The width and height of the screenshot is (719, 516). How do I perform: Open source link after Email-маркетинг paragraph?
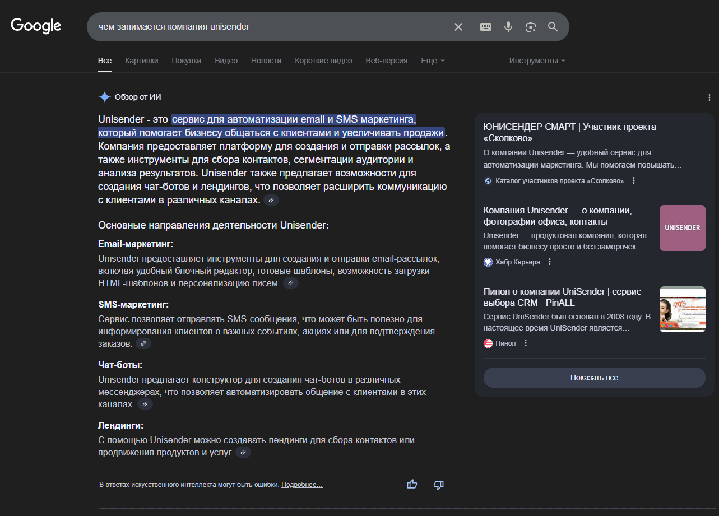click(291, 283)
